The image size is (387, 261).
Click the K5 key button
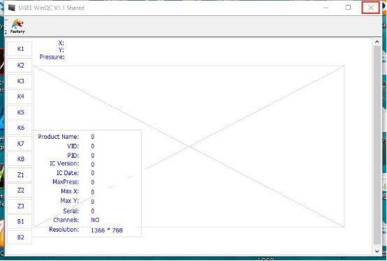(x=20, y=112)
